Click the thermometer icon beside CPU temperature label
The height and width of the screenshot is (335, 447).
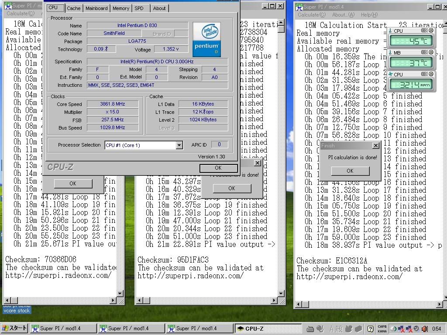pyautogui.click(x=390, y=31)
